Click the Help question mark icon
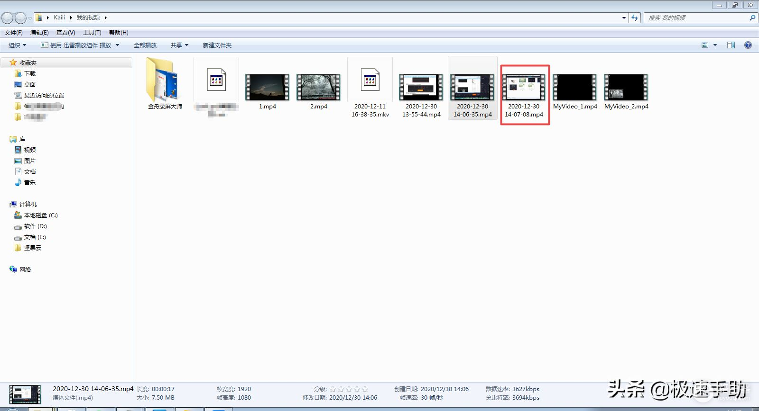The height and width of the screenshot is (411, 759). [748, 45]
